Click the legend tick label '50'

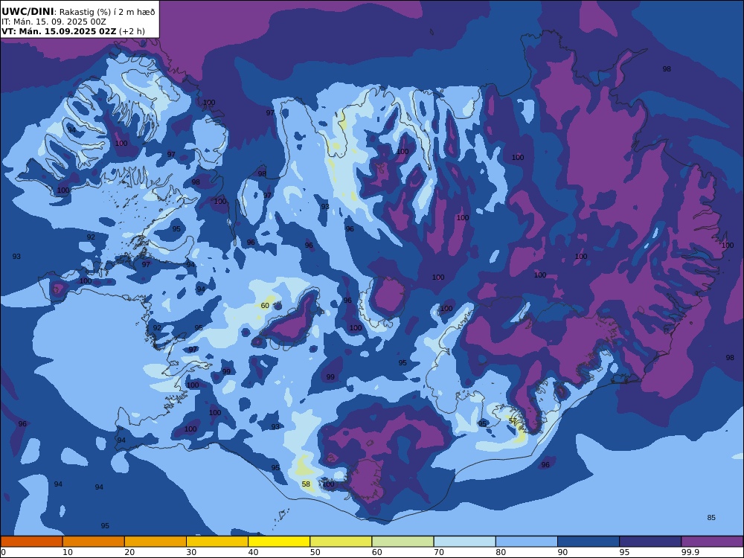tap(315, 552)
